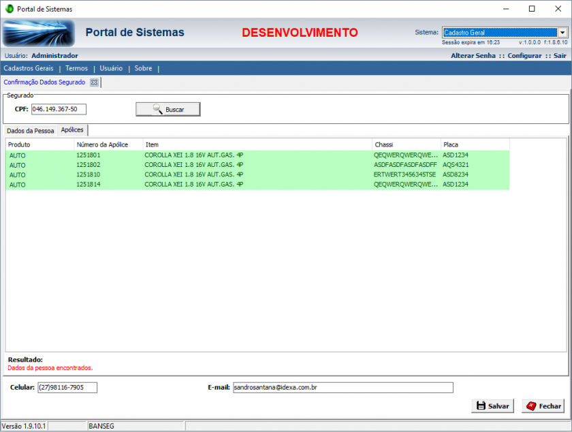This screenshot has height=432, width=572.
Task: Open the Usuário menu
Action: pyautogui.click(x=111, y=68)
